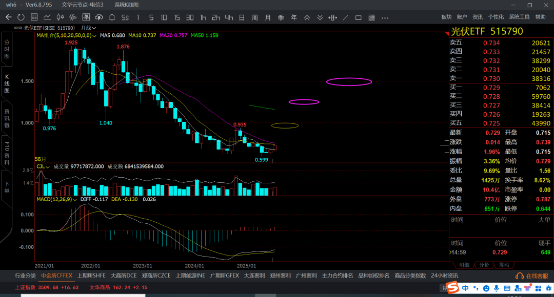554x297 pixels.
Task: Open 在线客服 online support link
Action: click(537, 276)
